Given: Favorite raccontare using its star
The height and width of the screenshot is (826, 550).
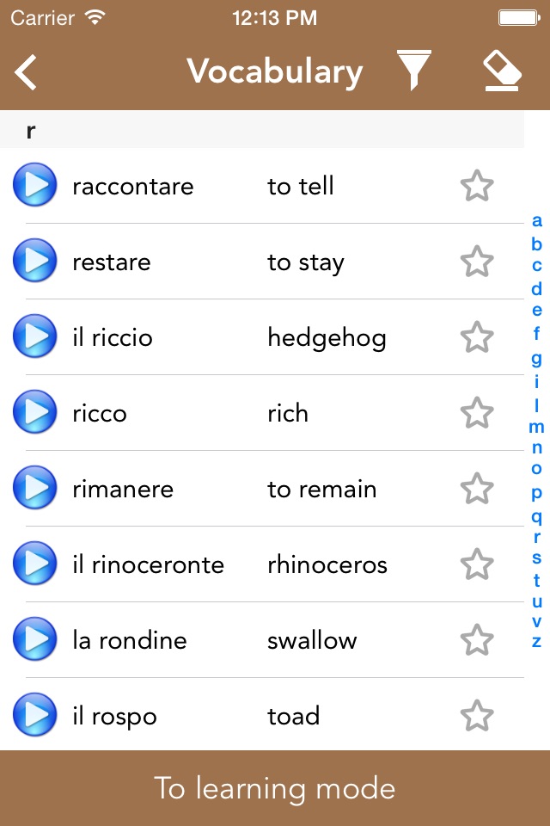Looking at the screenshot, I should pyautogui.click(x=477, y=186).
